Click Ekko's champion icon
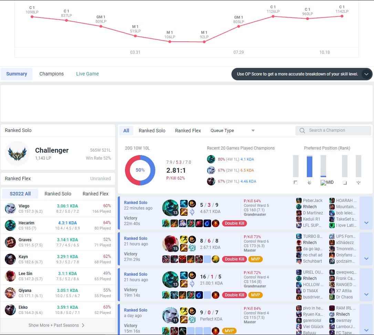Screen dimensions: 374x335 (x=11, y=310)
